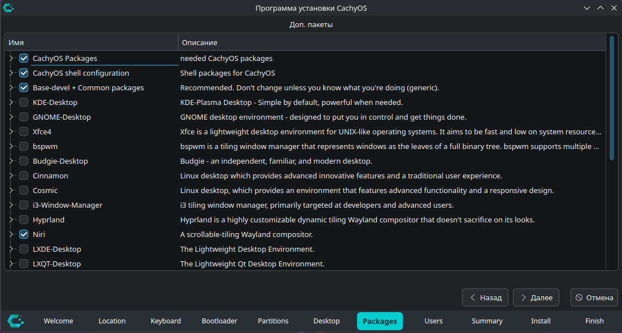The image size is (622, 333).
Task: Check the Xfce4 checkbox
Action: click(24, 132)
